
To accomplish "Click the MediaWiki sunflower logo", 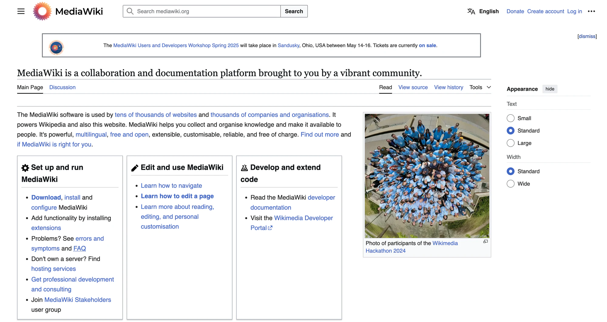I will click(x=42, y=11).
